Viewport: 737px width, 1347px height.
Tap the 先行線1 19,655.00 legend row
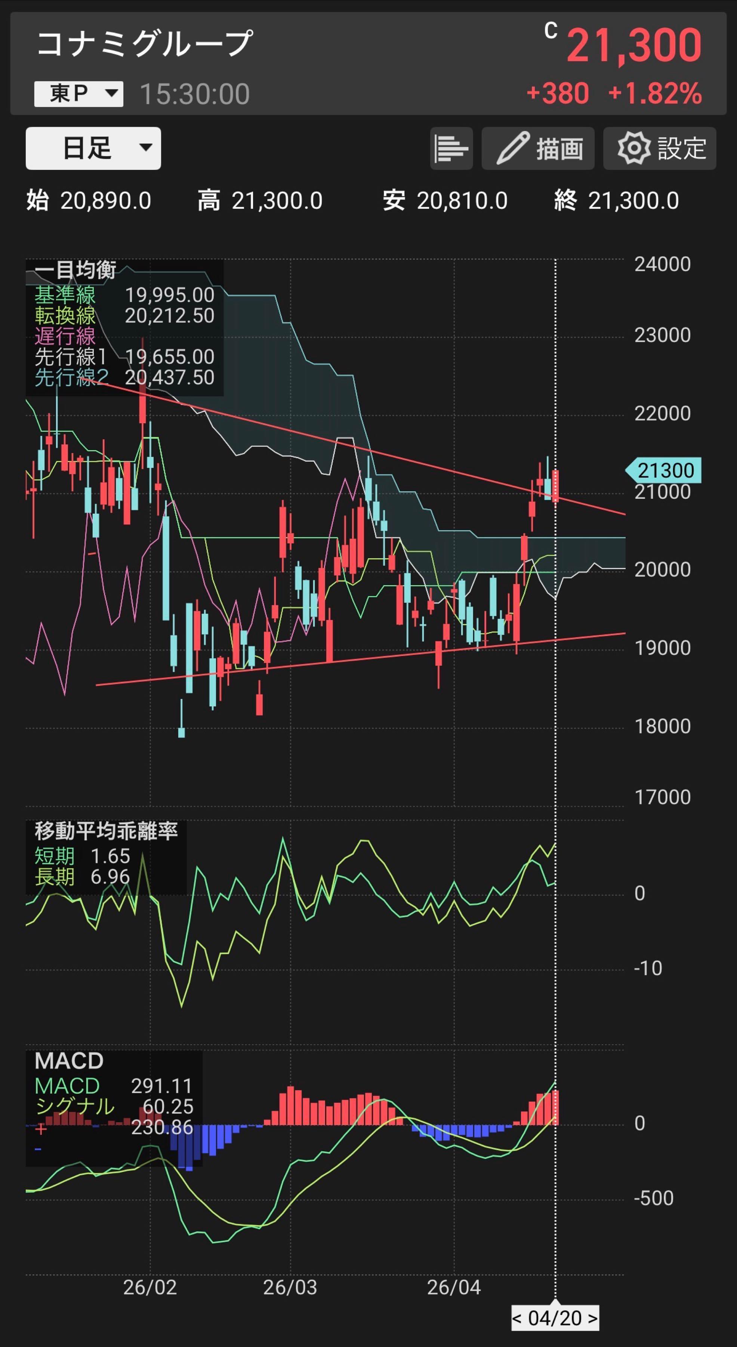click(x=124, y=357)
